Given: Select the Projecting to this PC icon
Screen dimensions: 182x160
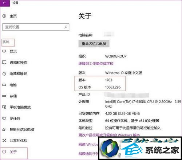Looking at the screenshot, I should pos(4,129).
